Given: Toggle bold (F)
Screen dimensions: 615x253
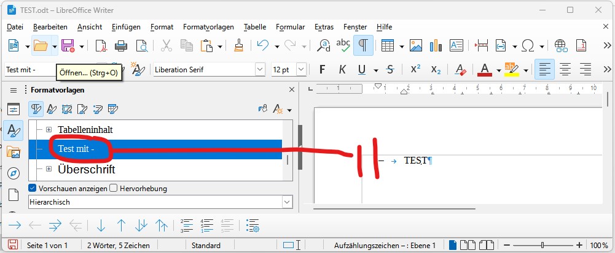Looking at the screenshot, I should (x=322, y=70).
